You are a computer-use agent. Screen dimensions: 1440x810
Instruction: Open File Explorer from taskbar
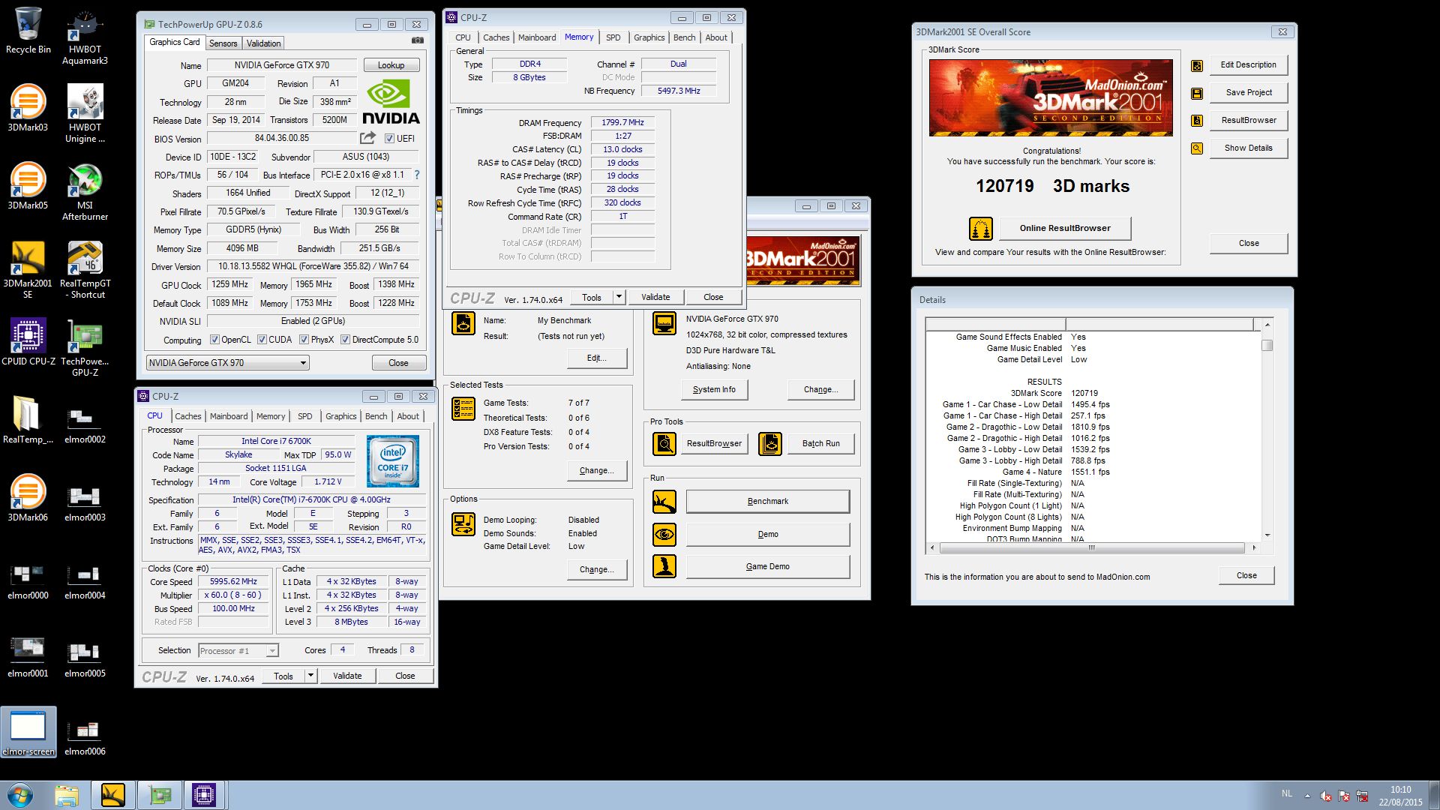pos(67,795)
